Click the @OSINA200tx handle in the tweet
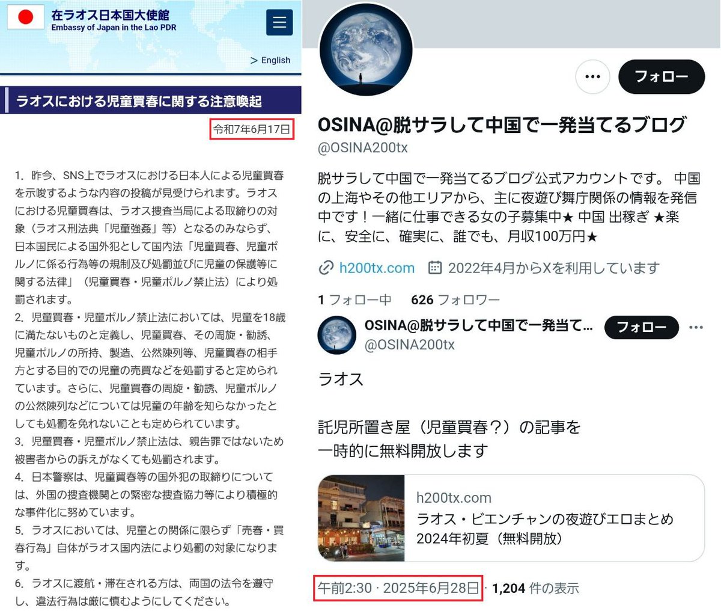Screen dimensions: 721x611 410,345
